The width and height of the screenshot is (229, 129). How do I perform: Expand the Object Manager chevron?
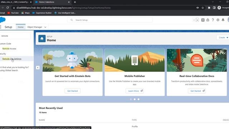click(45, 27)
